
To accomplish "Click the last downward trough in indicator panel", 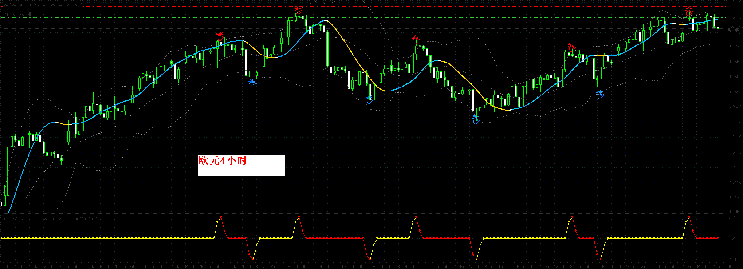I will [600, 259].
